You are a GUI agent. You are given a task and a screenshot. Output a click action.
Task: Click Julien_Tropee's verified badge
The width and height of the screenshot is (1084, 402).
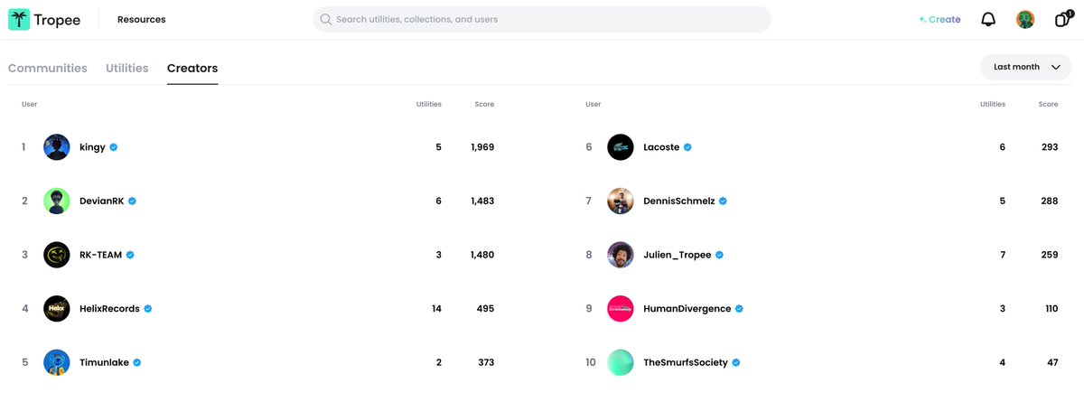click(721, 255)
